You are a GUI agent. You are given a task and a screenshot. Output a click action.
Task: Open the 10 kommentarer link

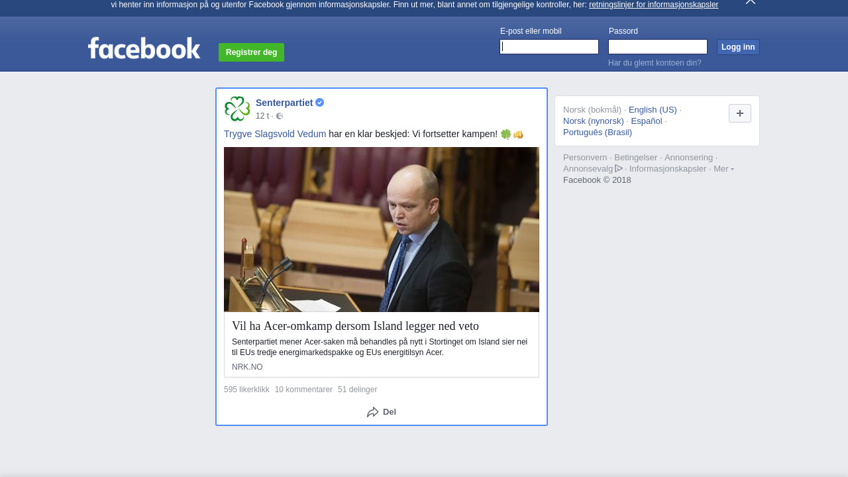click(x=303, y=390)
